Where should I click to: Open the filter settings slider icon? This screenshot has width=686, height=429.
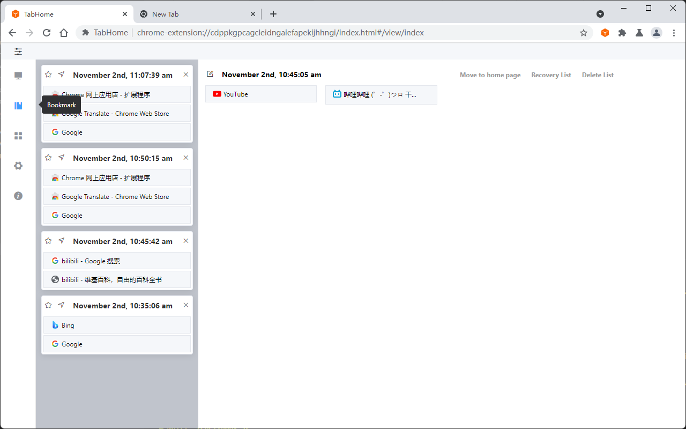(18, 51)
